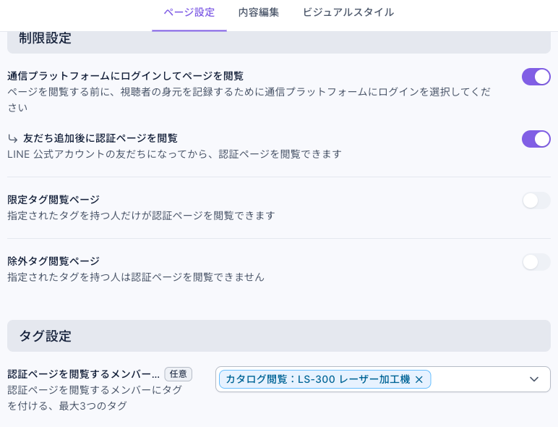This screenshot has height=427, width=558.
Task: Turn off 友だち追加後に認証ページを閲覧 toggle
Action: (x=536, y=139)
